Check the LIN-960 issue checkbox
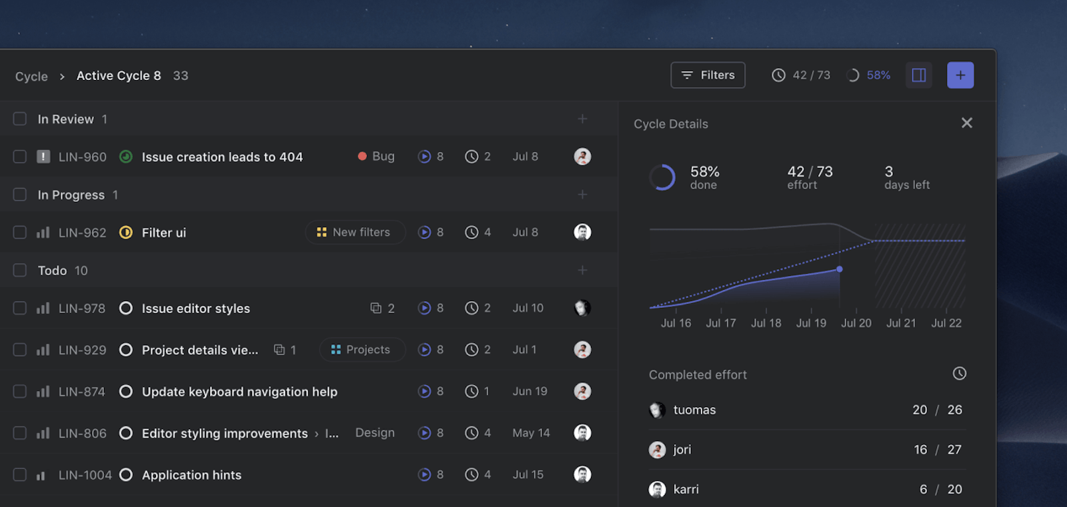The image size is (1067, 507). [x=20, y=157]
